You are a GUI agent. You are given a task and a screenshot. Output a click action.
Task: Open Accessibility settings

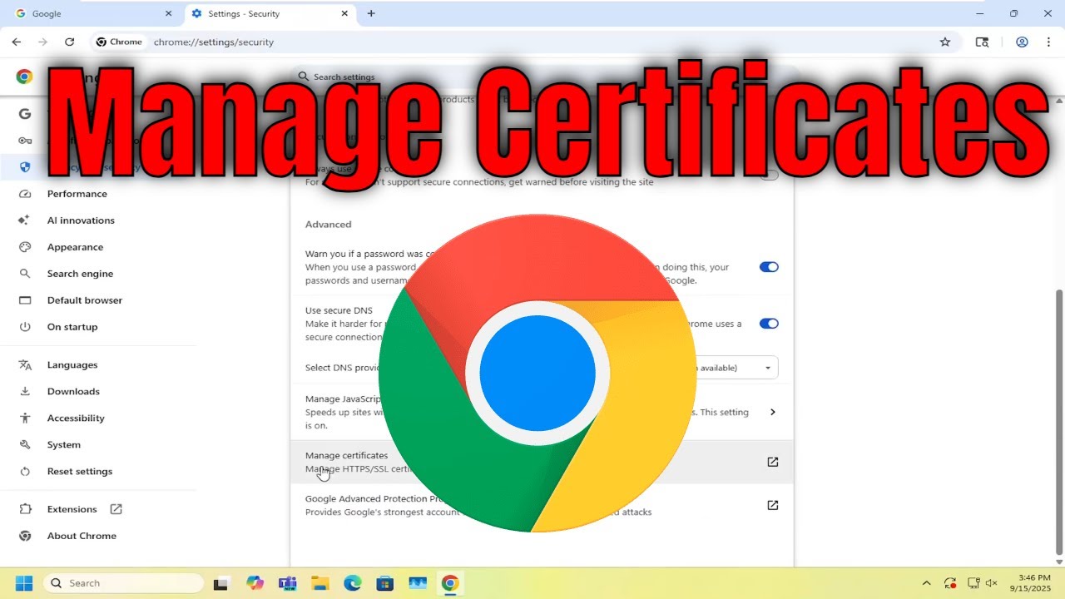(x=76, y=418)
